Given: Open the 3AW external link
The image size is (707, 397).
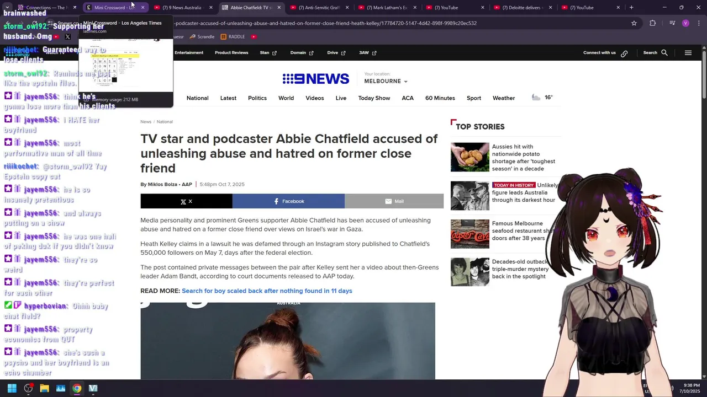Looking at the screenshot, I should coord(368,53).
